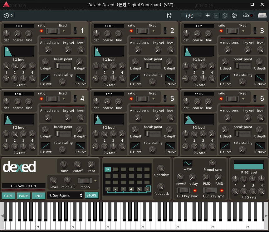
Task: Click operator 4 envelope display
Action: pyautogui.click(x=19, y=120)
